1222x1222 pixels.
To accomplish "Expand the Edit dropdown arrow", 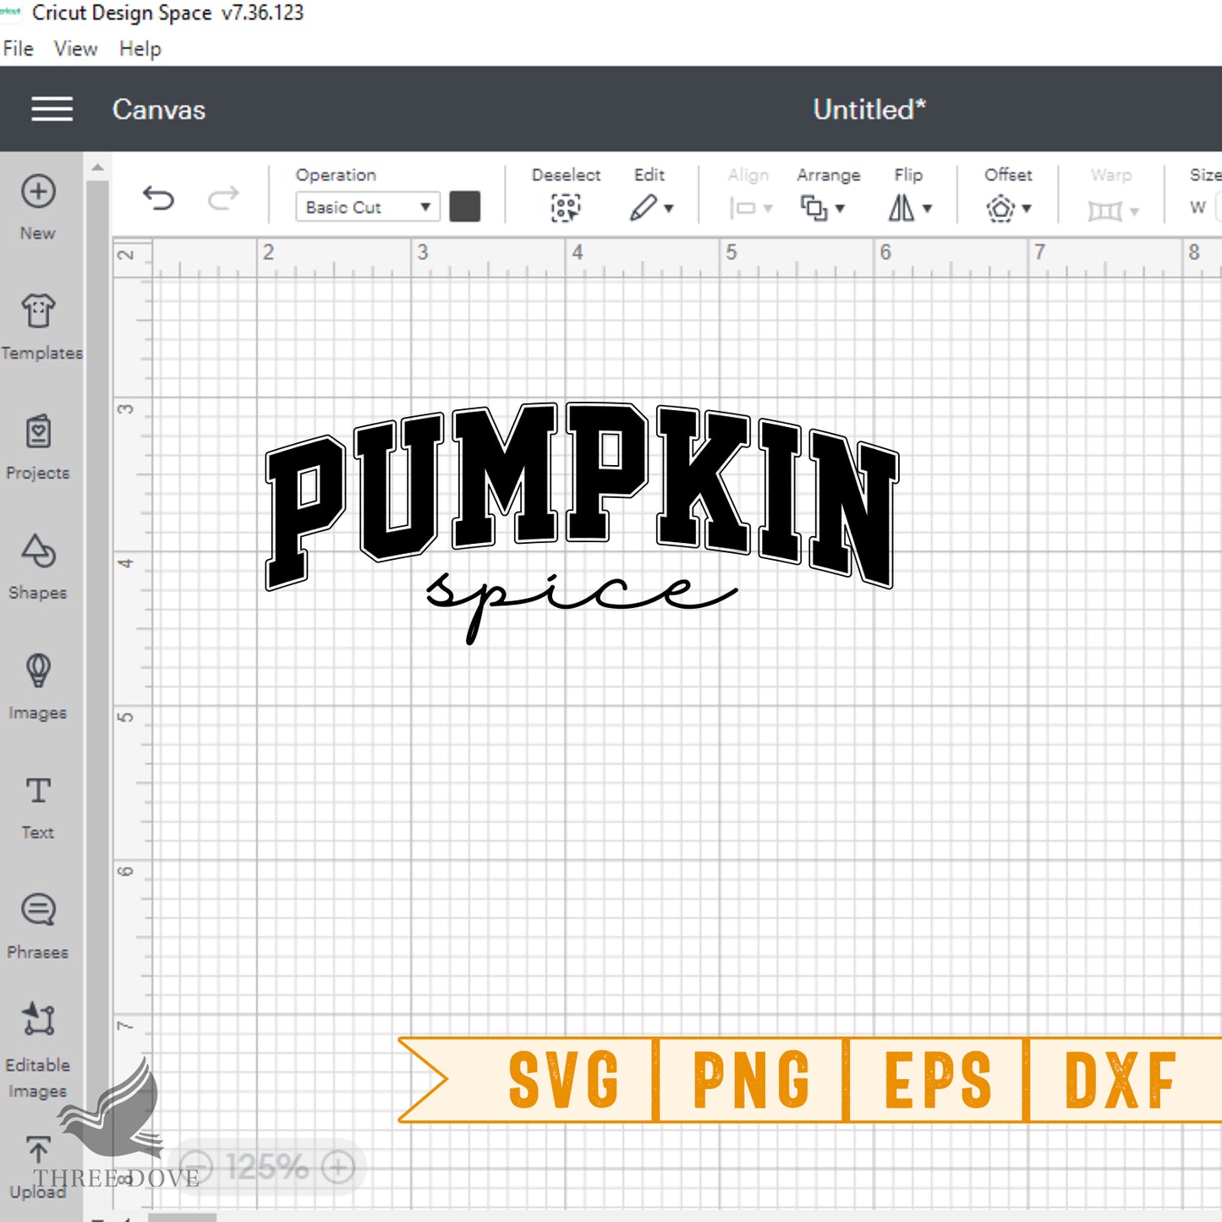I will pyautogui.click(x=669, y=209).
